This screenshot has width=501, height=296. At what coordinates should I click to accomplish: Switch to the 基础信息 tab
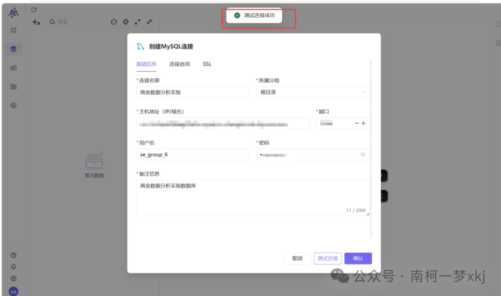(x=146, y=64)
